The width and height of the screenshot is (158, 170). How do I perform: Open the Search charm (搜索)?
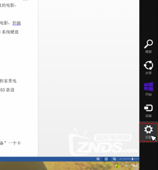pyautogui.click(x=149, y=46)
